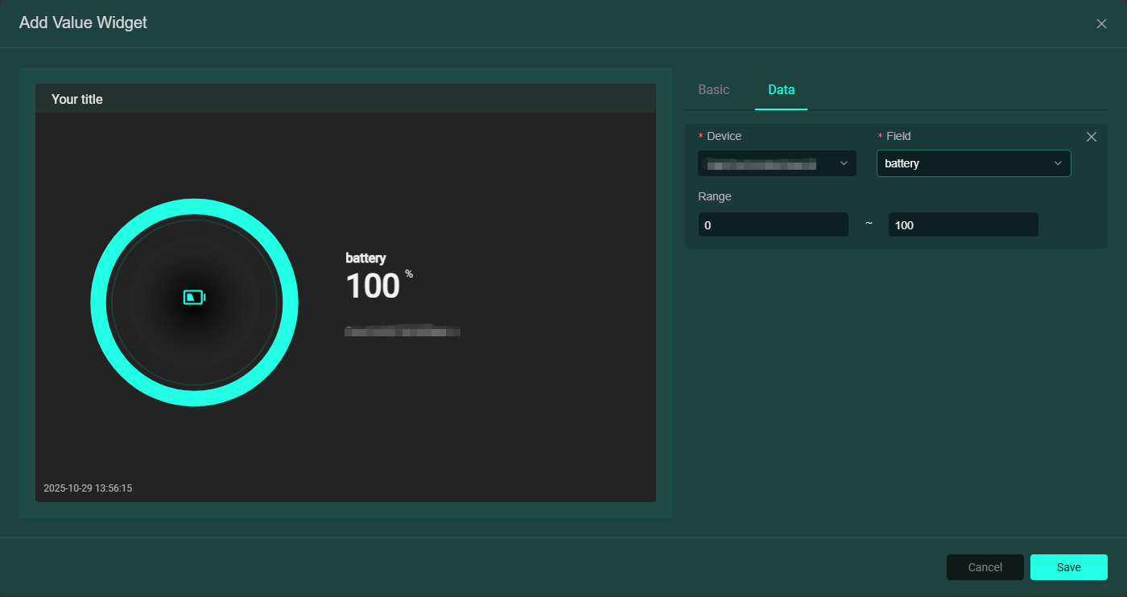Click the battery icon inside the gauge
The width and height of the screenshot is (1127, 597).
point(194,298)
